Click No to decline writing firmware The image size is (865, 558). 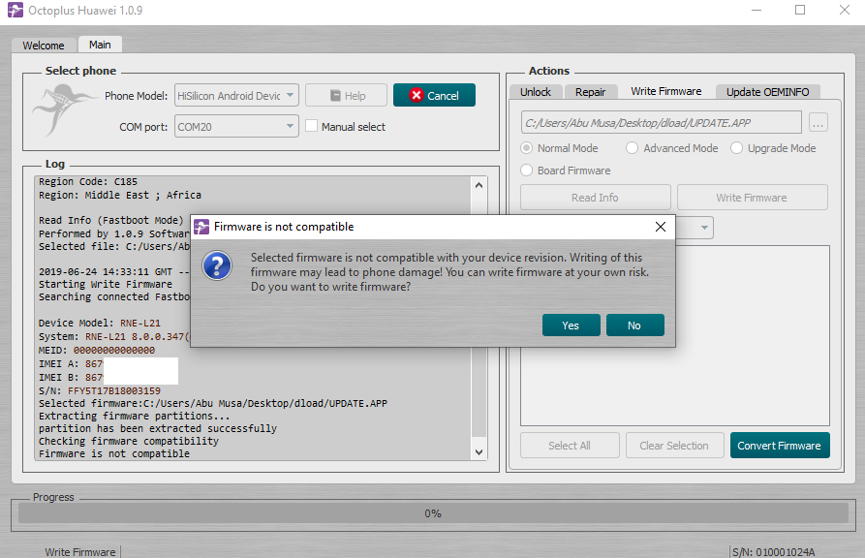pos(635,325)
